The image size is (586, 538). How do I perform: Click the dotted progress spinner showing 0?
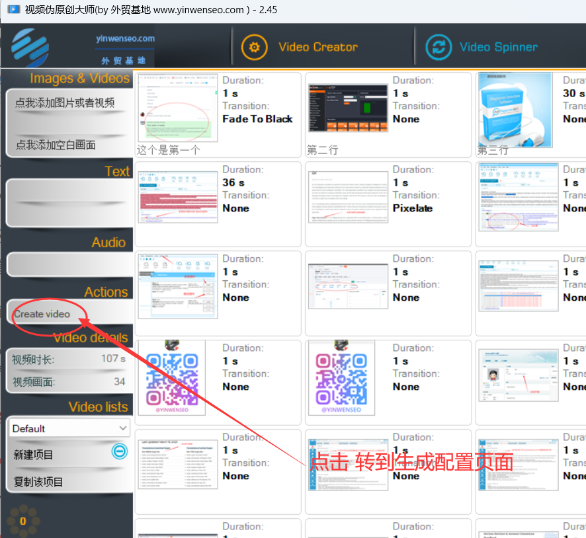click(x=22, y=520)
